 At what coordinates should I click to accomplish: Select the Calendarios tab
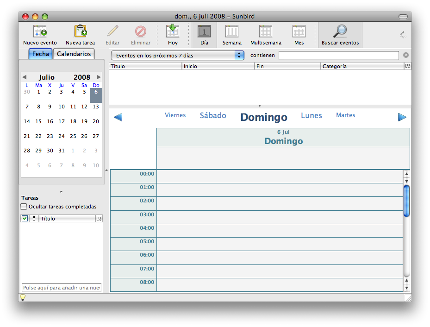click(x=74, y=54)
